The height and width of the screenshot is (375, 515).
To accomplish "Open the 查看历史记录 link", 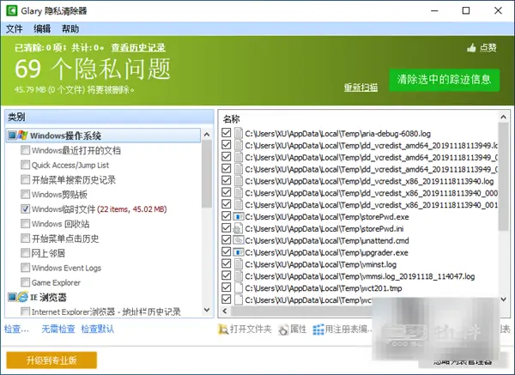I will 138,47.
